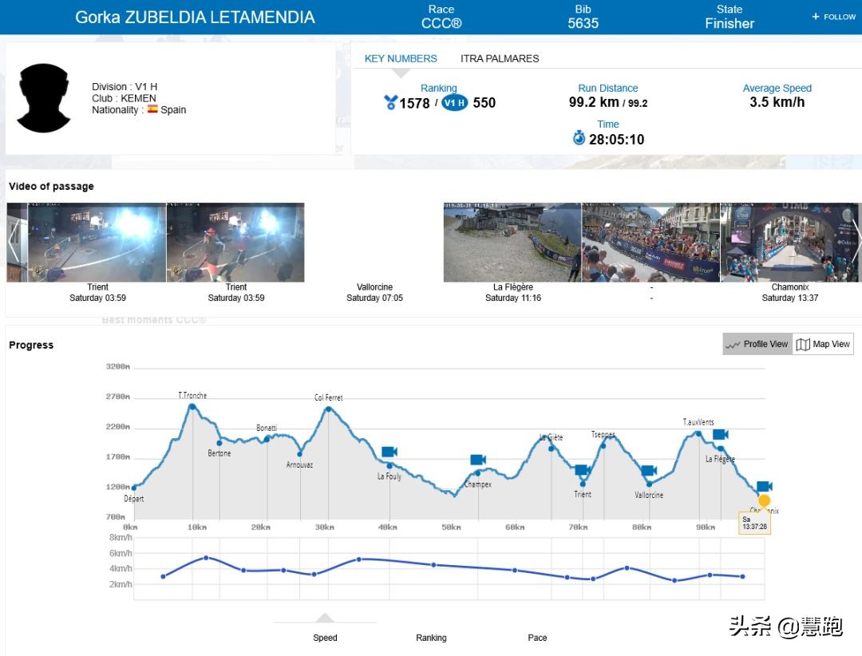Switch the chart to Ranking

(x=431, y=638)
